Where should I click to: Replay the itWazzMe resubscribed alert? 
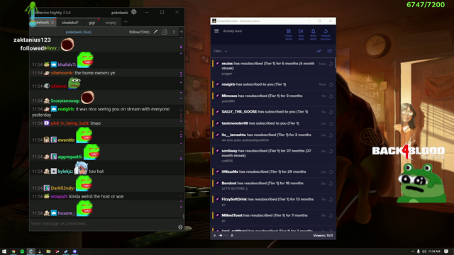pos(331,172)
